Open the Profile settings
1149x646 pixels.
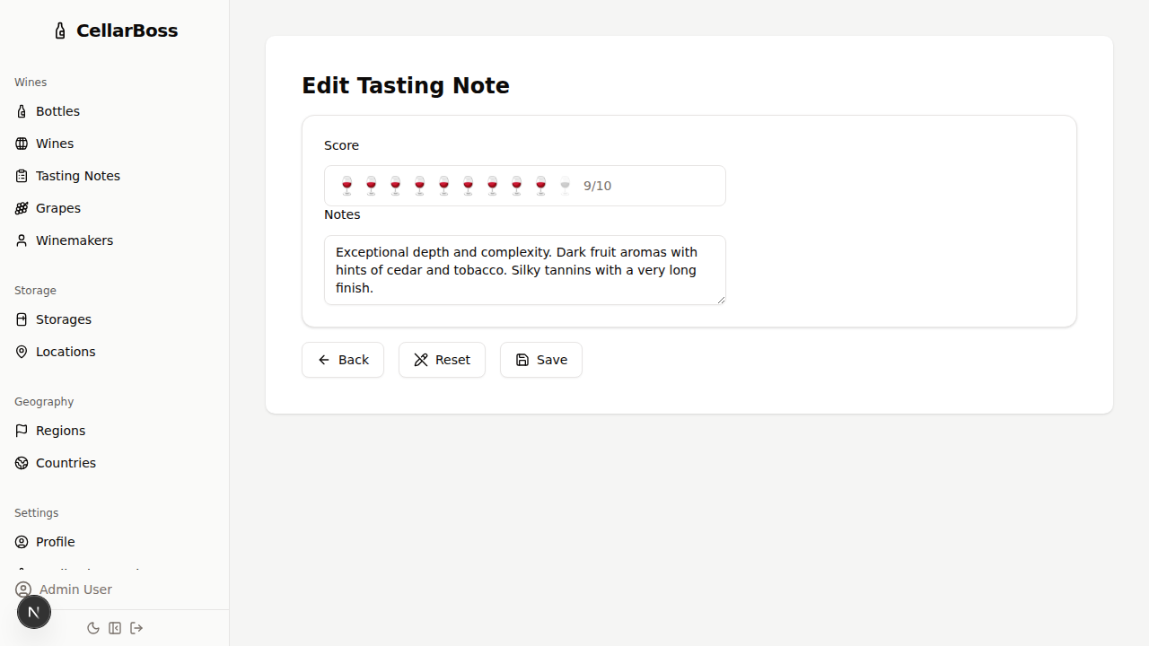coord(55,542)
